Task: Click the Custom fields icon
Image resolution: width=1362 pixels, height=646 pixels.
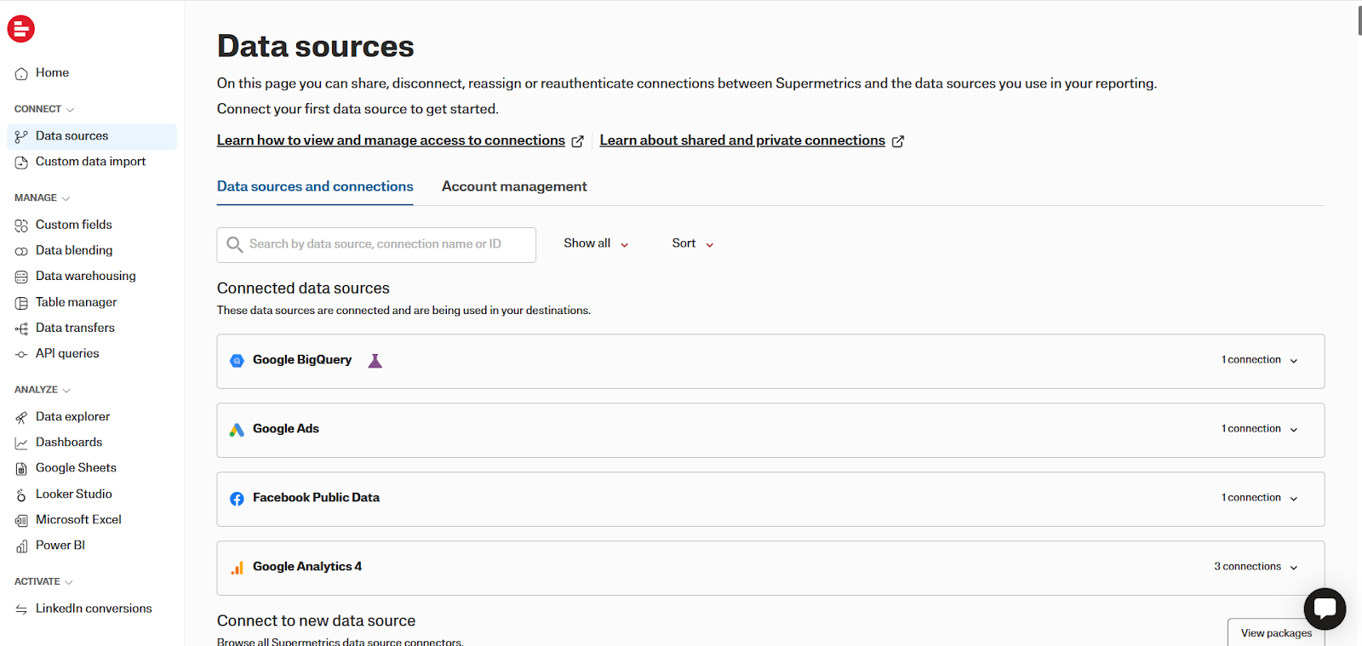Action: 21,226
